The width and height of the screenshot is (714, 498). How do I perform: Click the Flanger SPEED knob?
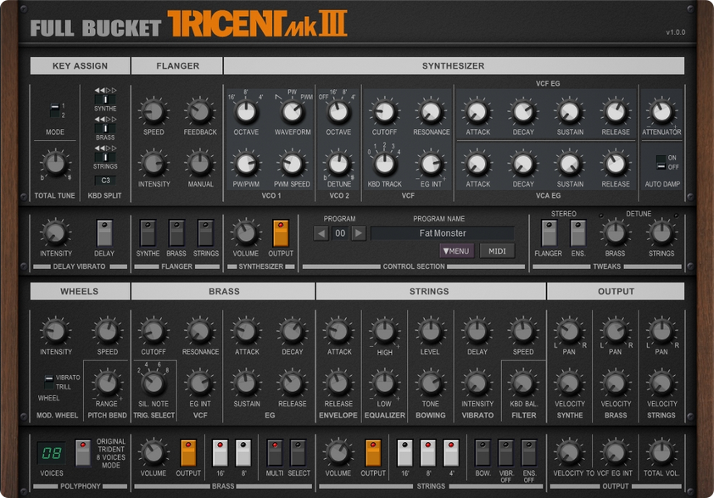tap(153, 112)
